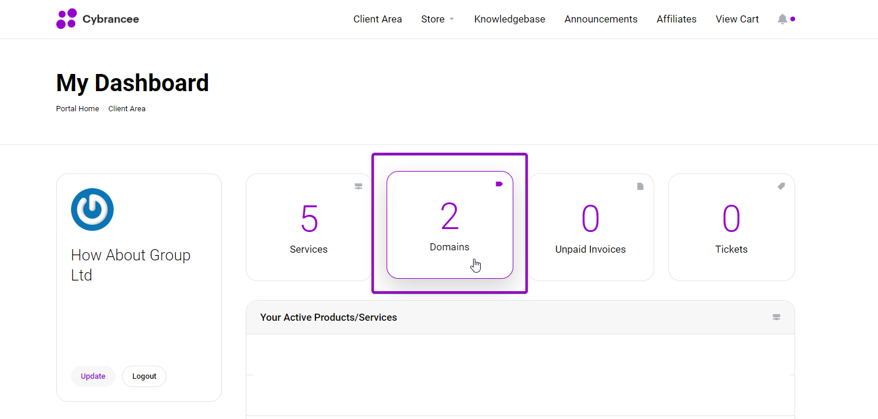Visit the Announcements section

pyautogui.click(x=601, y=18)
